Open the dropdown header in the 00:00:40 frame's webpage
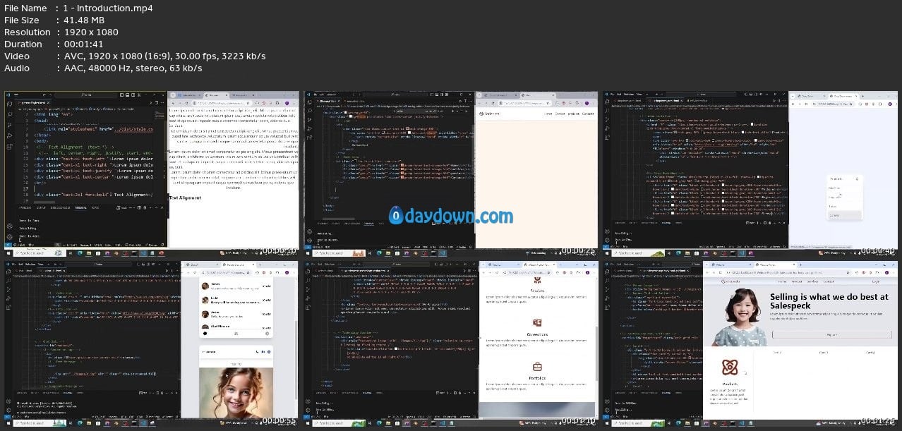Screen dimensions: 902x431 845,179
